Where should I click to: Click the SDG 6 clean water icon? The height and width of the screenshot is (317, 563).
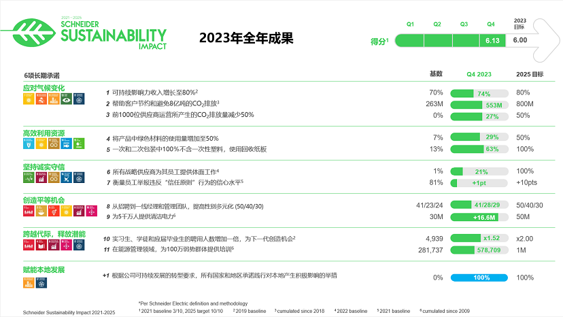tap(29, 144)
